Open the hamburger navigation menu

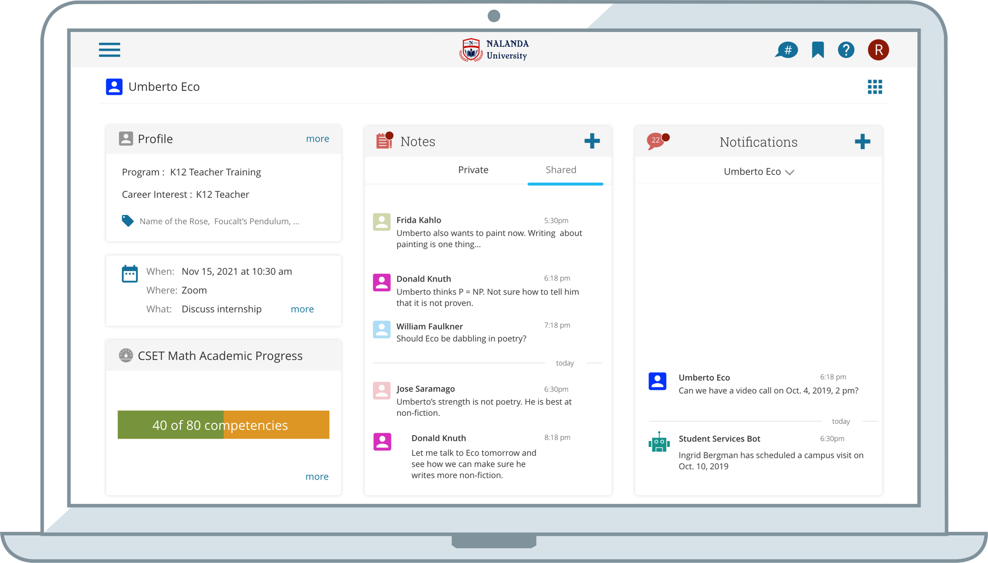tap(109, 50)
